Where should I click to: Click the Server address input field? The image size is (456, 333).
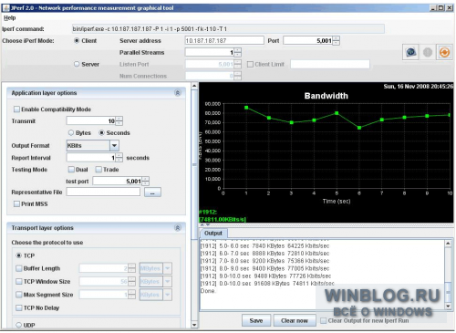pos(224,40)
